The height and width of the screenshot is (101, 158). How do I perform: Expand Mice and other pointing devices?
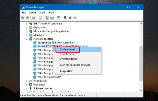(27, 31)
